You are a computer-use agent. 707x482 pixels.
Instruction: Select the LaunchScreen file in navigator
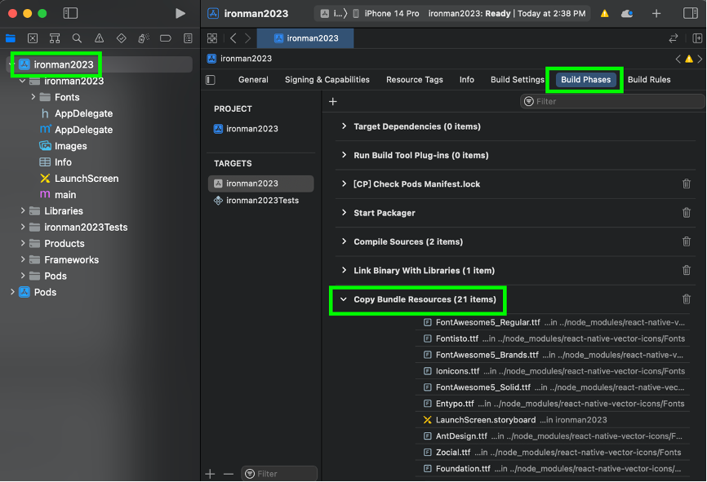[86, 179]
